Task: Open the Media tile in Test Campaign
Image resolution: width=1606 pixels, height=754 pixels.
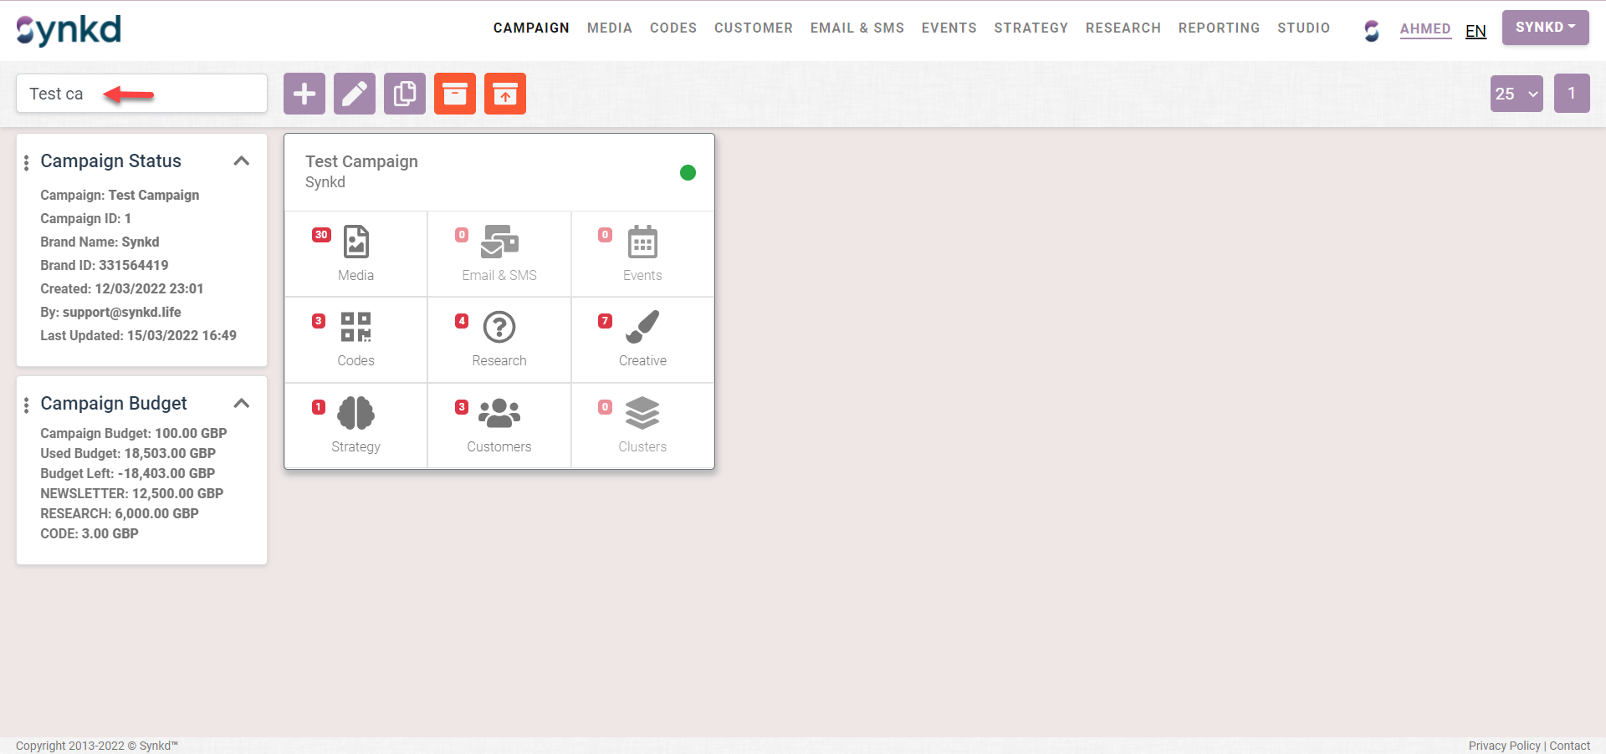Action: tap(355, 253)
